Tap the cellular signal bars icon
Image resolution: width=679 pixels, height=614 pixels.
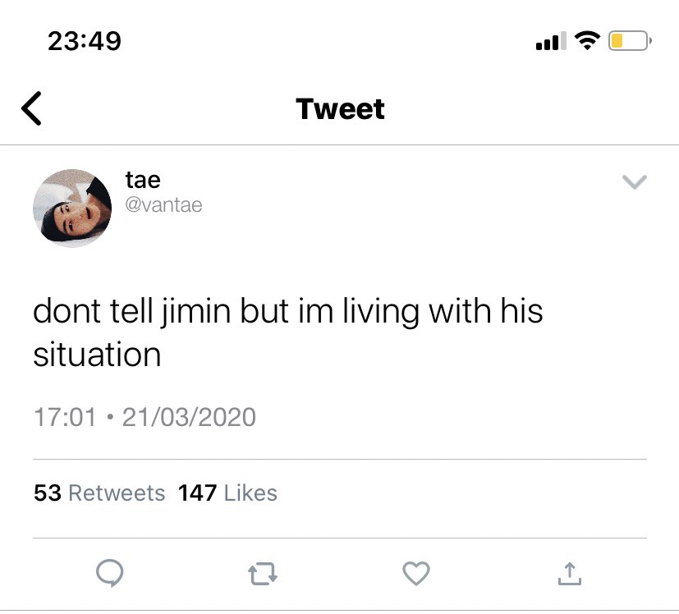pos(551,41)
